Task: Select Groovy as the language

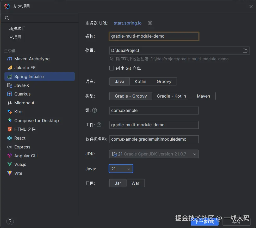Action: pyautogui.click(x=164, y=81)
